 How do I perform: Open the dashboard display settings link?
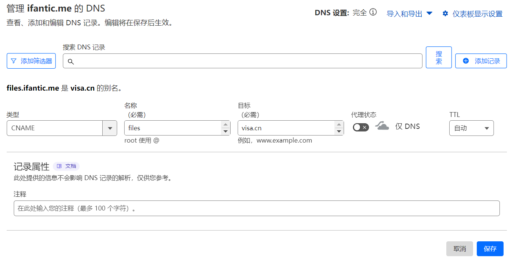tap(477, 14)
